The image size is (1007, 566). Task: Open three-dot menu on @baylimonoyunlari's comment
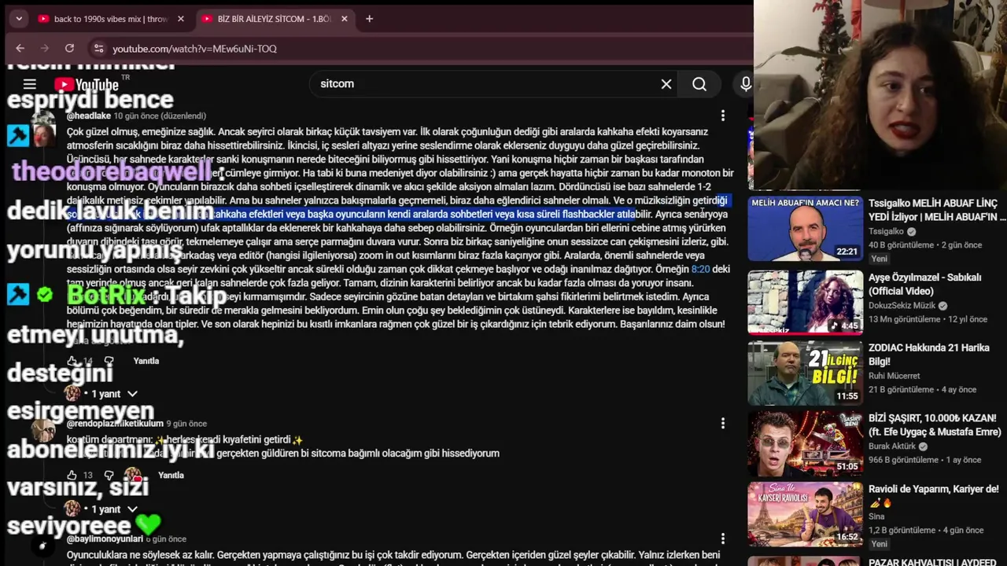click(x=723, y=539)
